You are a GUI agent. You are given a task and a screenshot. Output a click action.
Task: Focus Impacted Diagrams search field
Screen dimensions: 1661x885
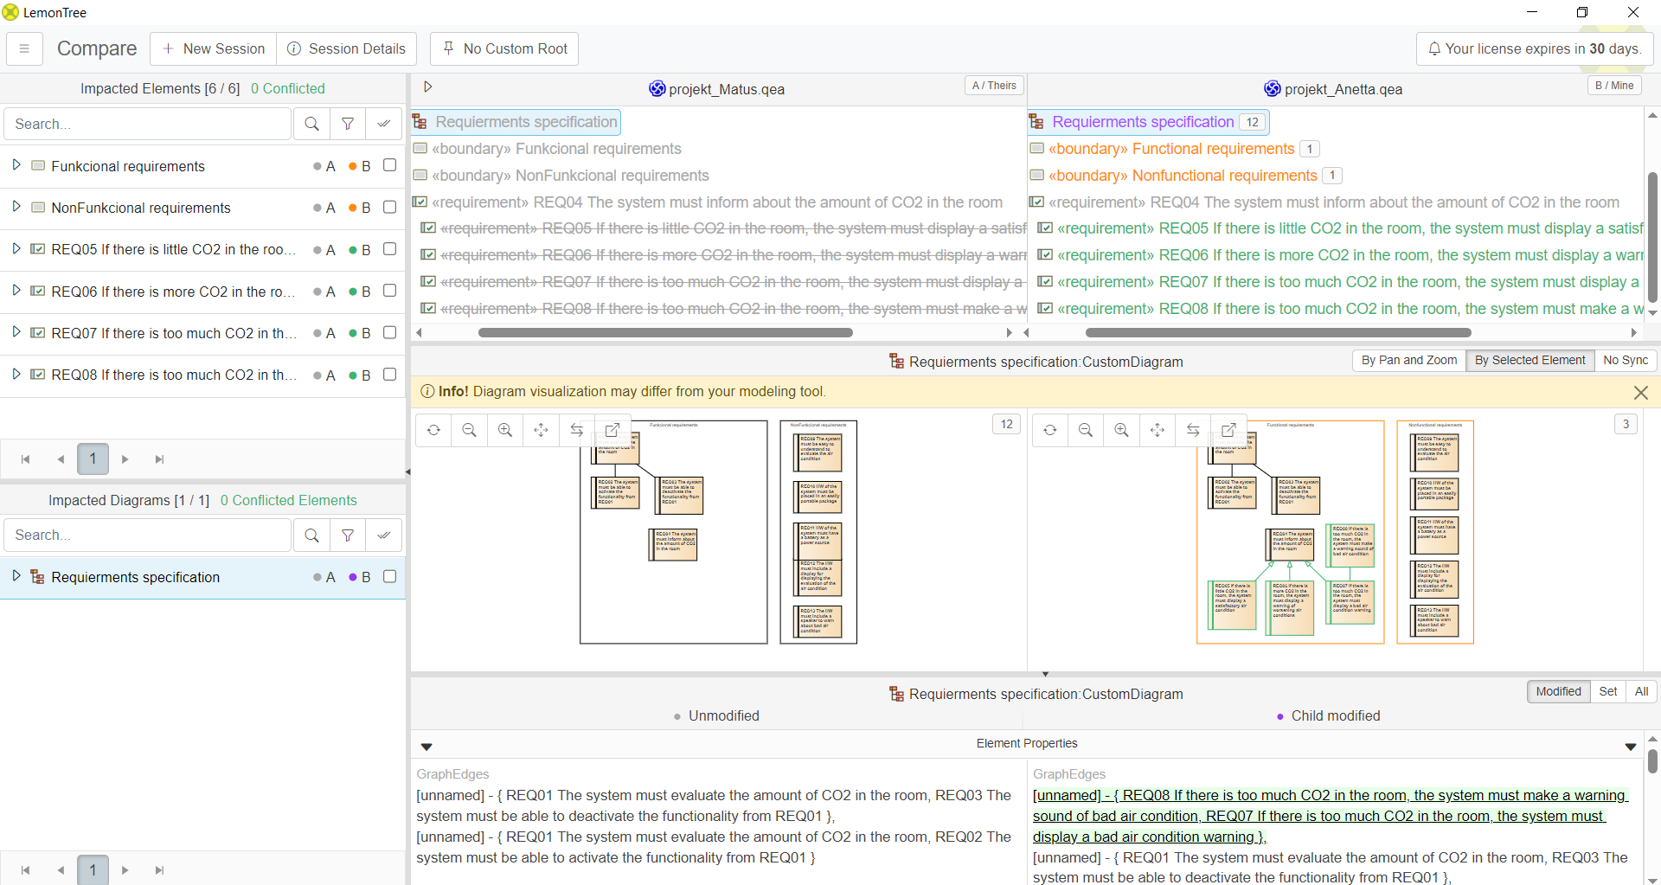pyautogui.click(x=148, y=535)
